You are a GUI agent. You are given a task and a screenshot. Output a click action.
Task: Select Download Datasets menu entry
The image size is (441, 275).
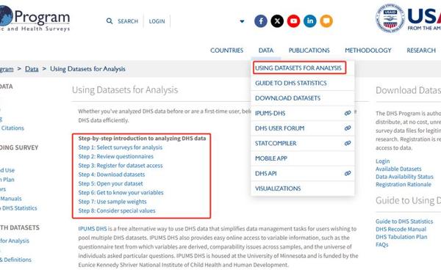coord(302,98)
